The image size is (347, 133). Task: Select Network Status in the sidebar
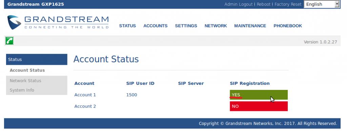(25, 81)
